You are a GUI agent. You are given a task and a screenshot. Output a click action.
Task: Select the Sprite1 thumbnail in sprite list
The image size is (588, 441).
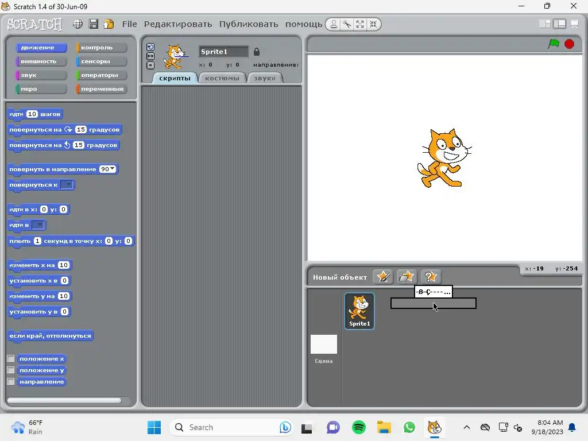(x=359, y=311)
